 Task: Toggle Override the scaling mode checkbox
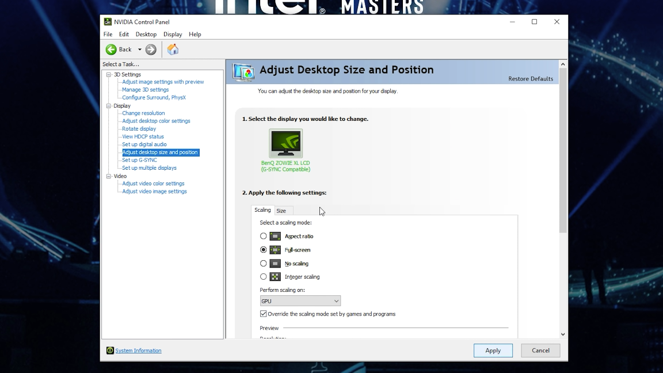pos(264,314)
